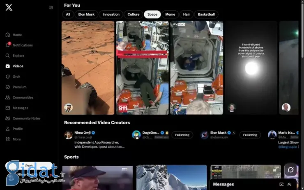Open avatar on Mars rover video

[69, 107]
